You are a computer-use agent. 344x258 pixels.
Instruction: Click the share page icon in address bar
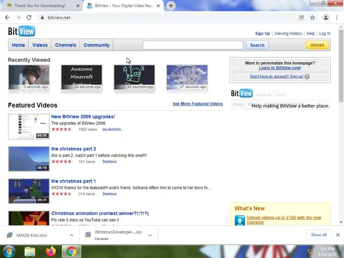(x=301, y=17)
